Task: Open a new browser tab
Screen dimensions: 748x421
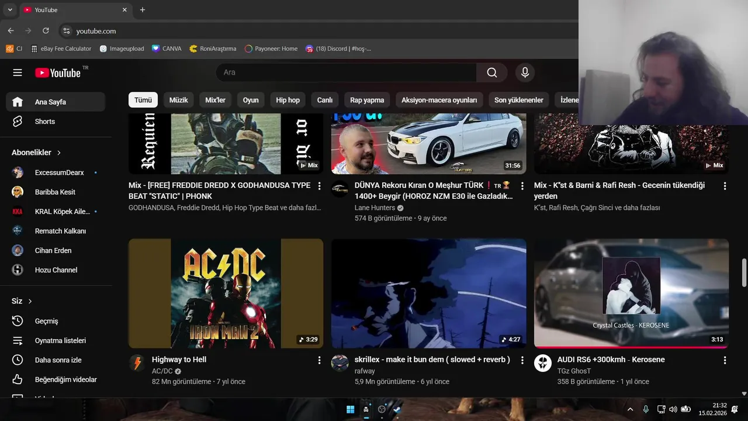Action: 143,10
